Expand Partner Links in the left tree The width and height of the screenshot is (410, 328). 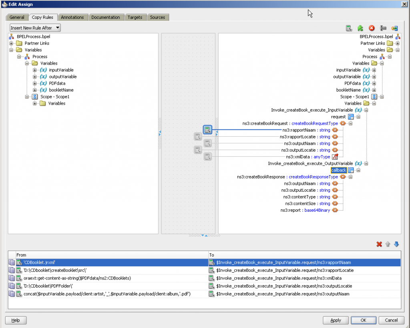pos(11,43)
